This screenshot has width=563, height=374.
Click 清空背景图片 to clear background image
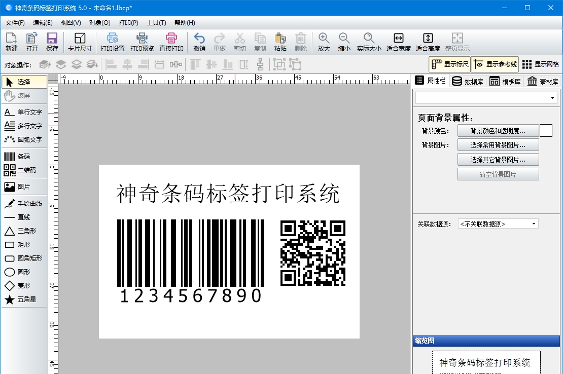click(498, 173)
